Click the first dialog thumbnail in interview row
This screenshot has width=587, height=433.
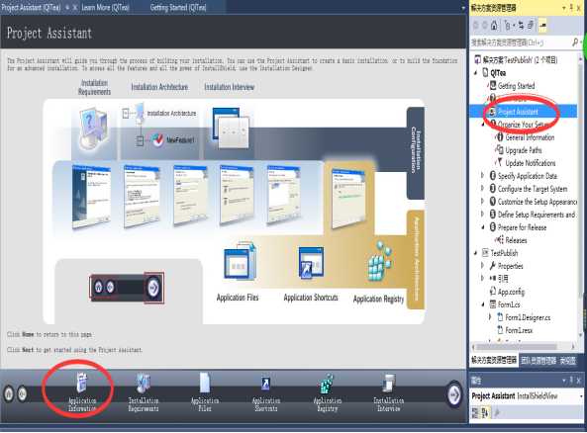[x=92, y=196]
